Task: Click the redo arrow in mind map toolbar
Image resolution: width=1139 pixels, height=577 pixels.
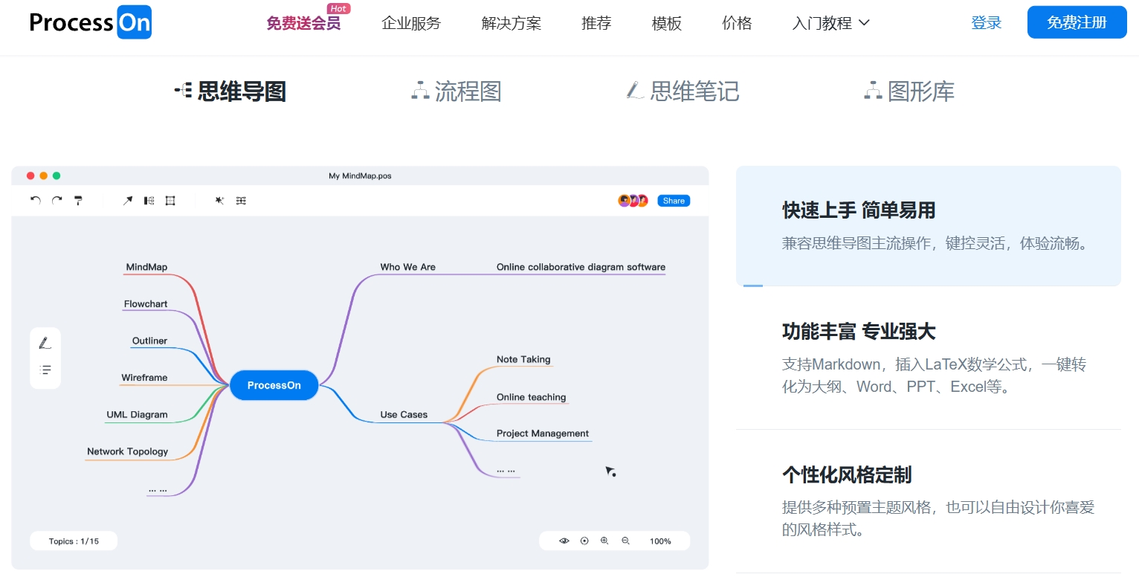Action: (x=57, y=201)
